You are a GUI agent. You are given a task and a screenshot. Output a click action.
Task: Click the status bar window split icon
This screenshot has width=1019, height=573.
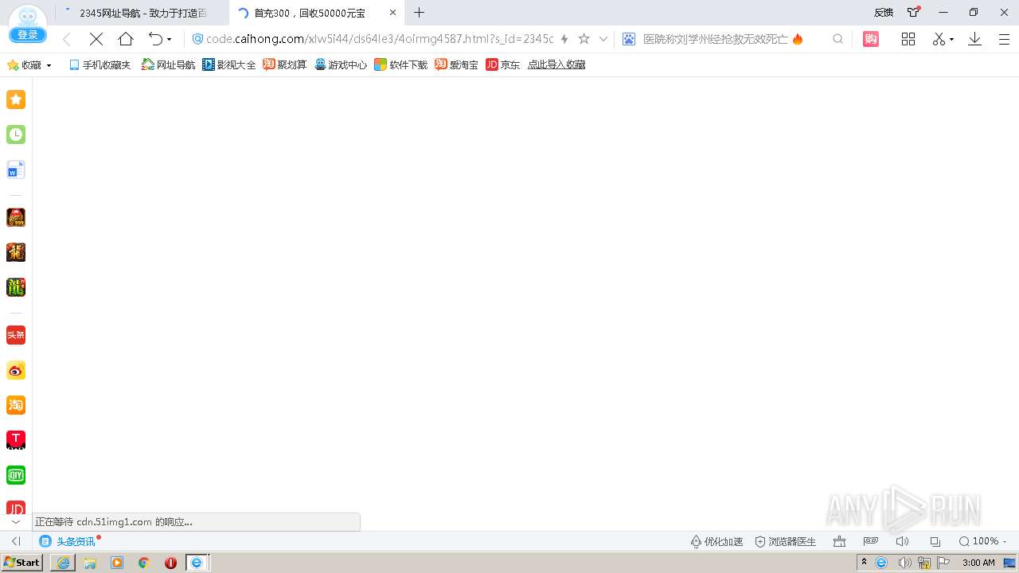935,541
